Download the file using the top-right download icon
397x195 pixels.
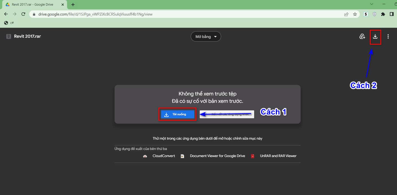[x=375, y=36]
